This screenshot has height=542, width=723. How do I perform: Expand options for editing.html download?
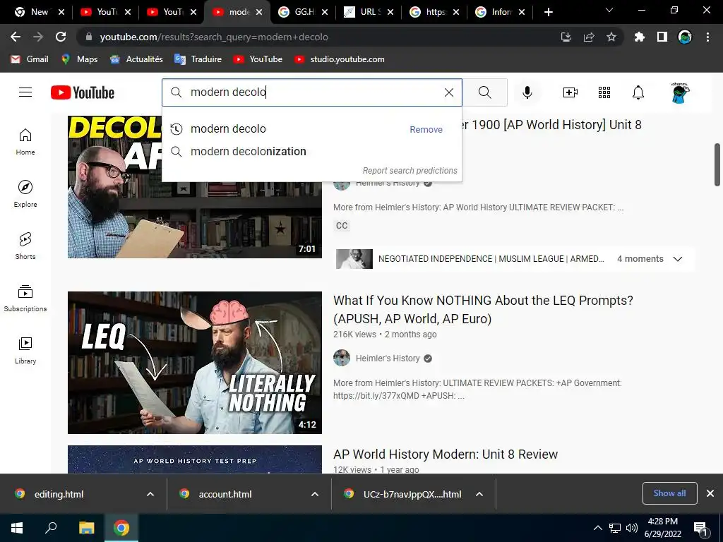tap(150, 494)
